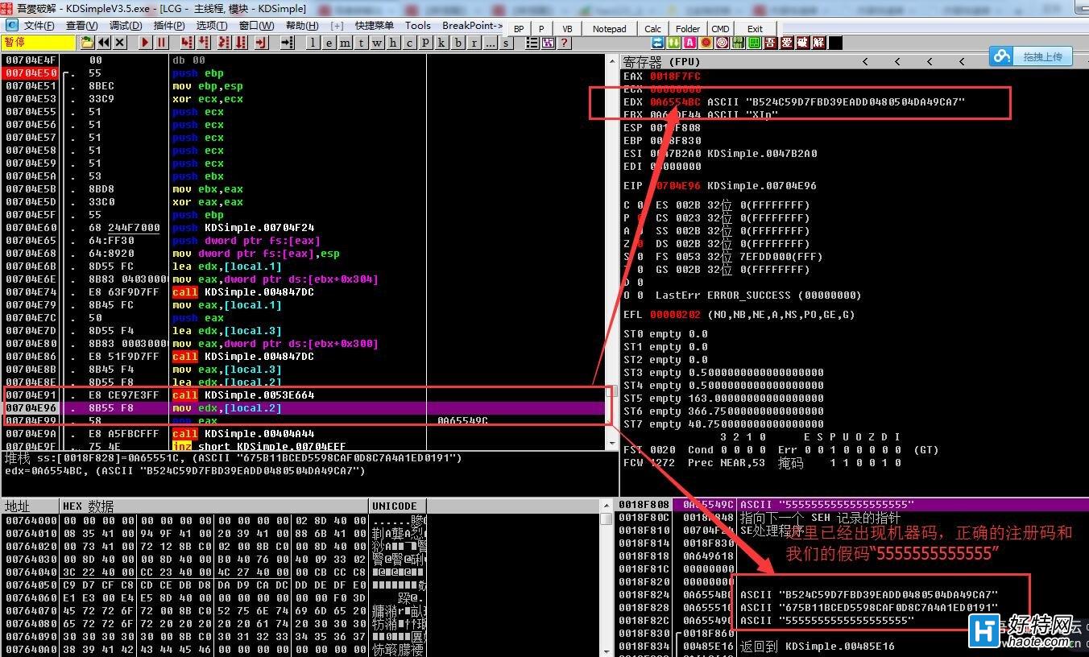Viewport: 1089px width, 657px height.
Task: Click the green window plugin icon
Action: point(755,43)
